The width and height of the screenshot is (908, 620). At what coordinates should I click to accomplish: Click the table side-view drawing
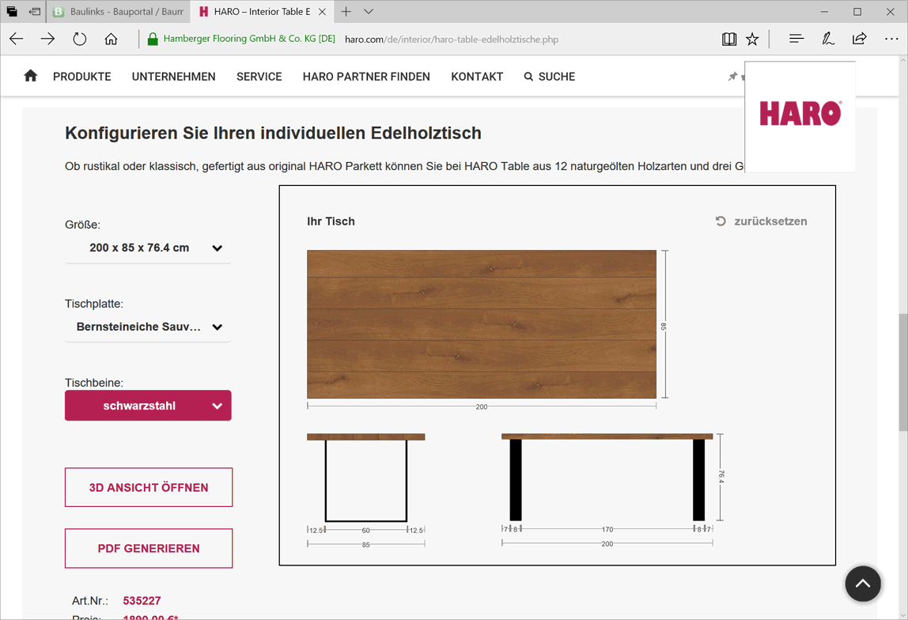[607, 477]
